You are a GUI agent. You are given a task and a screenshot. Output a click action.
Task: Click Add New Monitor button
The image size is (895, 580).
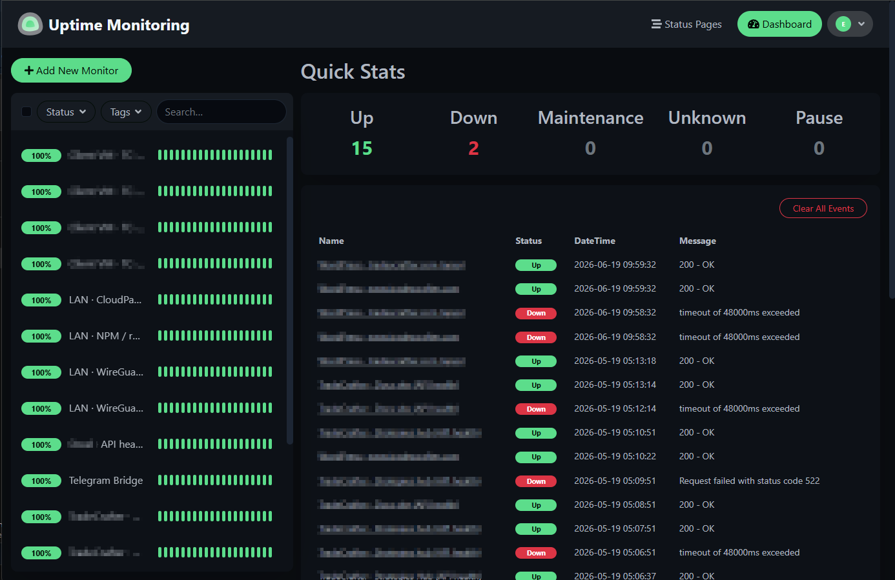tap(71, 70)
